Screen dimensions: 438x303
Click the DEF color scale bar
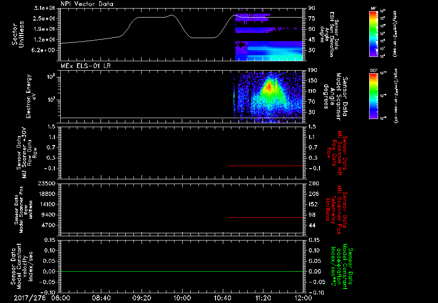pyautogui.click(x=374, y=96)
